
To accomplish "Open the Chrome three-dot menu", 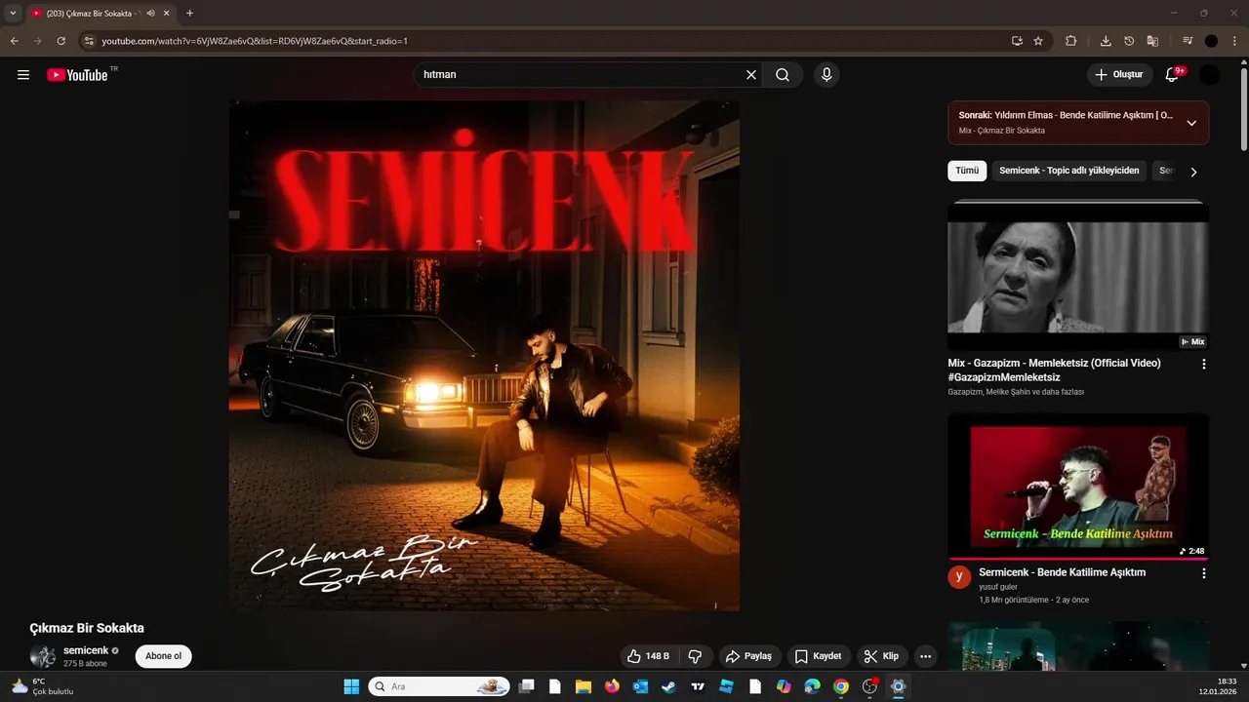I will pos(1234,41).
